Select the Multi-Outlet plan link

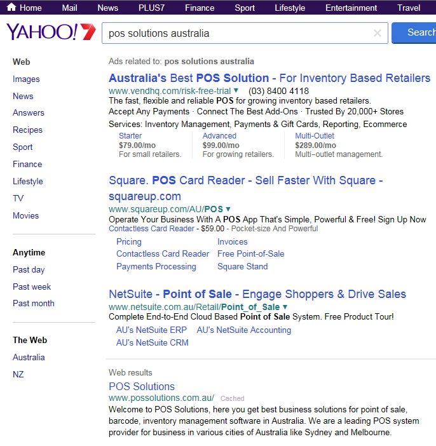tap(314, 136)
